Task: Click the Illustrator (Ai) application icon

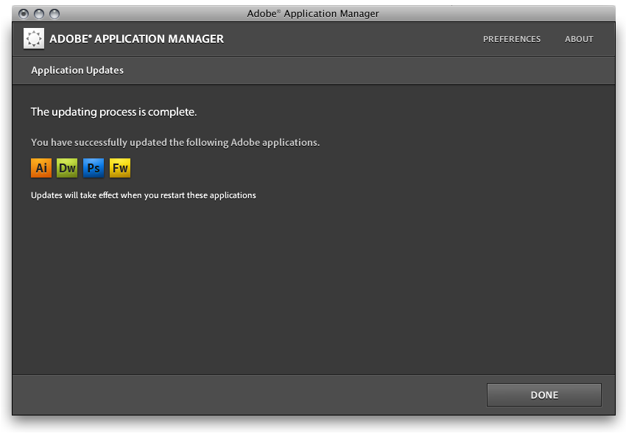Action: (41, 168)
